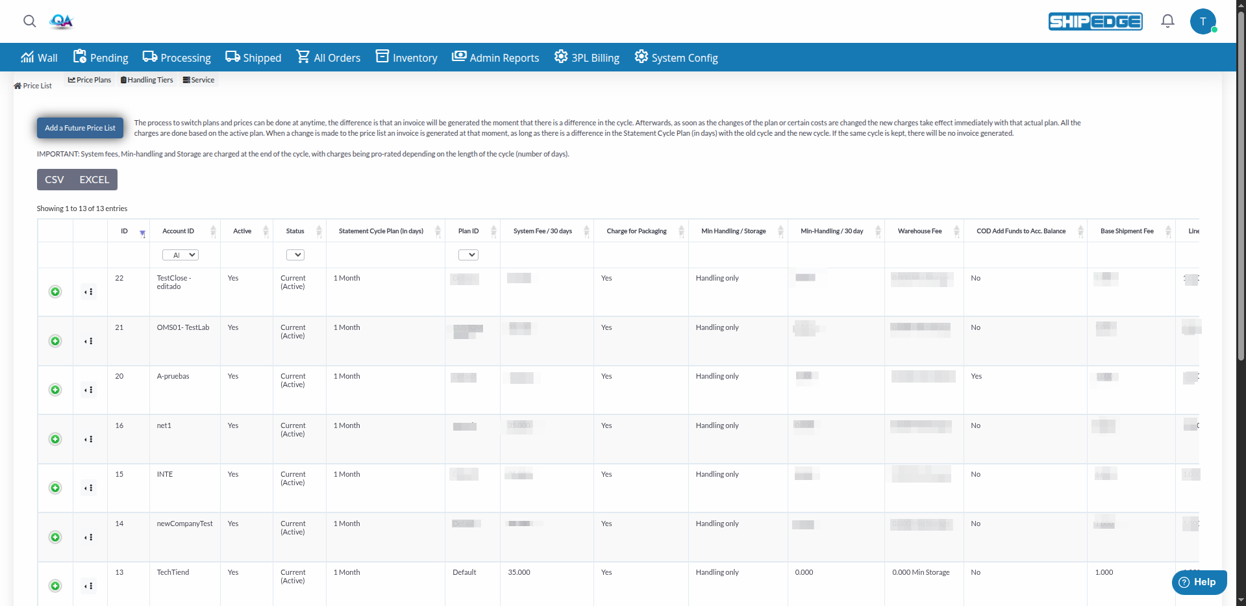This screenshot has height=606, width=1246.
Task: Open the kebab actions menu for row 22
Action: [90, 292]
